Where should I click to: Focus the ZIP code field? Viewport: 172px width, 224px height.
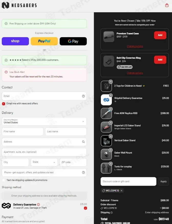[x=73, y=162]
